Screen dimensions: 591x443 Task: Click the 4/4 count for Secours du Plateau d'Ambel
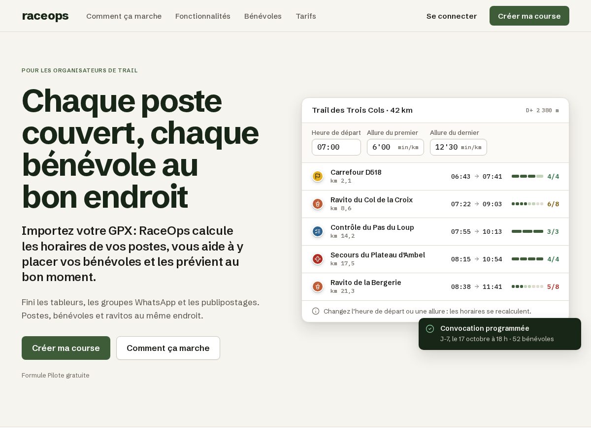pyautogui.click(x=553, y=259)
